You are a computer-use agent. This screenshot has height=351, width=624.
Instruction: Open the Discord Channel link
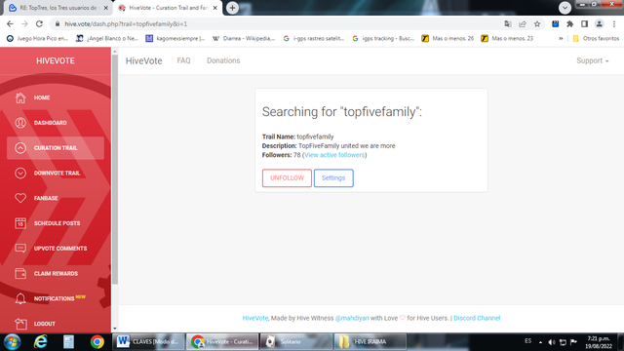click(x=477, y=318)
